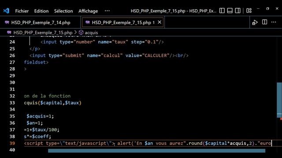The image size is (282, 158).
Task: Click line number 26 in the gutter
Action: pyautogui.click(x=12, y=56)
